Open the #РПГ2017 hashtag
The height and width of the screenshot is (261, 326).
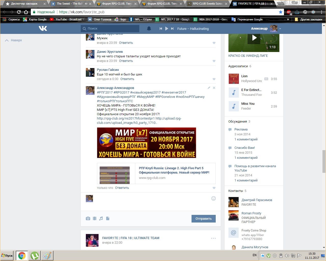point(105,93)
